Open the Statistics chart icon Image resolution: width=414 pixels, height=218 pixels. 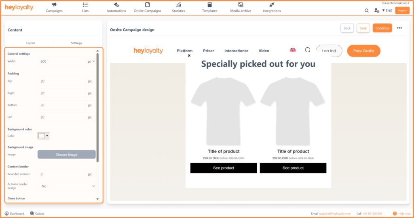tap(178, 5)
